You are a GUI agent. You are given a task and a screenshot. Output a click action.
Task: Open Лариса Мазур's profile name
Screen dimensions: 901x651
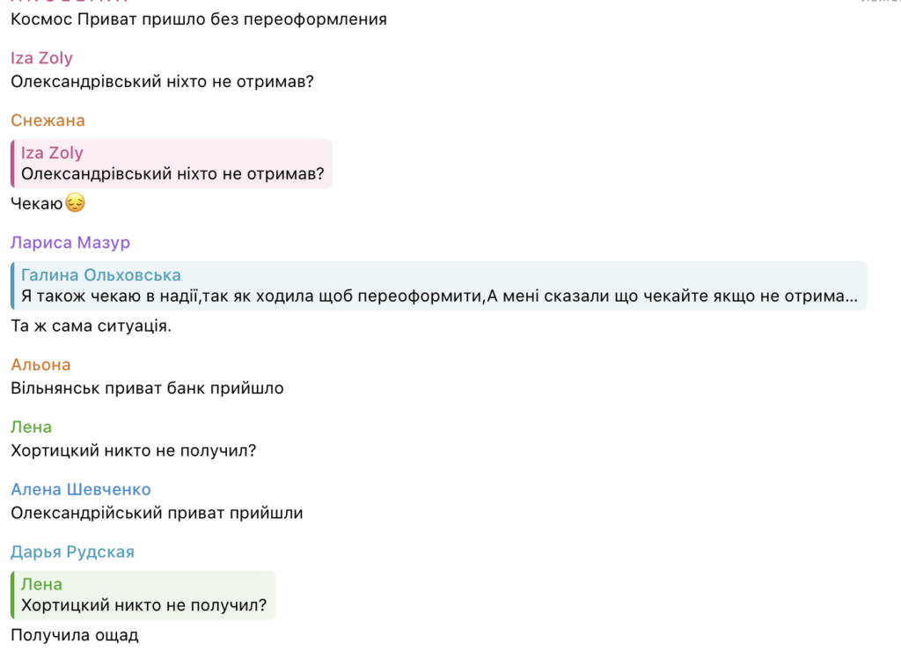pyautogui.click(x=70, y=243)
